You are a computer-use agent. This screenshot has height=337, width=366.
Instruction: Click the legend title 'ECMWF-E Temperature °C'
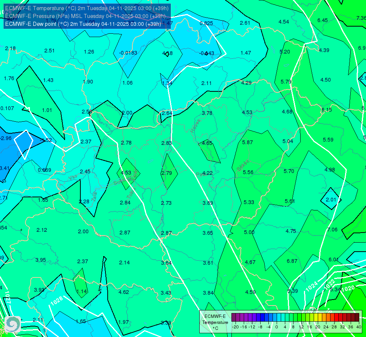(x=215, y=322)
